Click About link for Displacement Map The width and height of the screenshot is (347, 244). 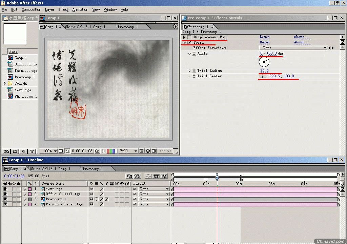[301, 37]
